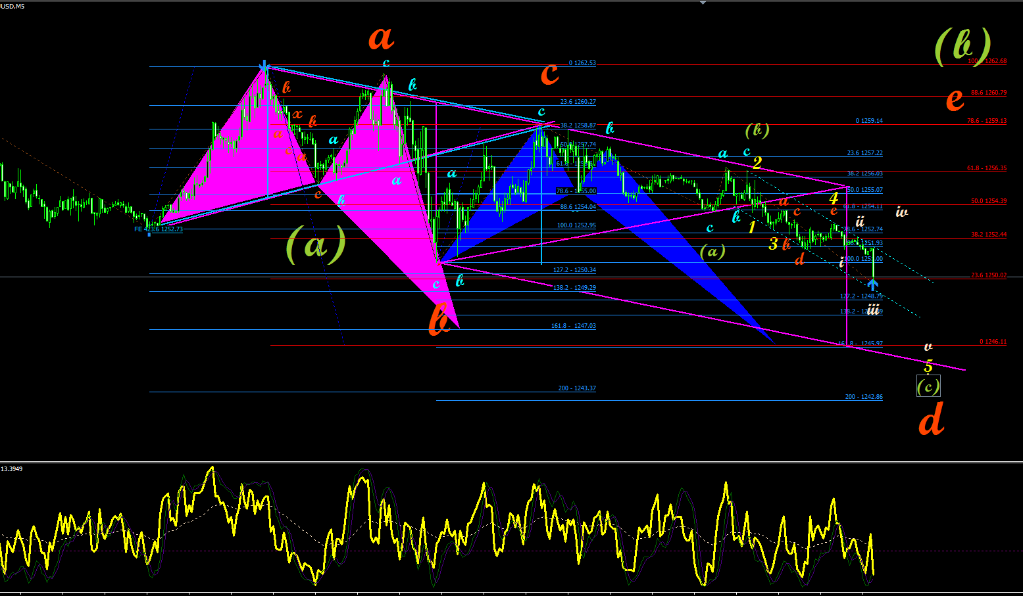Select the red "23.6 1250.02" level label
Viewport: 1023px width, 596px height.
point(989,275)
